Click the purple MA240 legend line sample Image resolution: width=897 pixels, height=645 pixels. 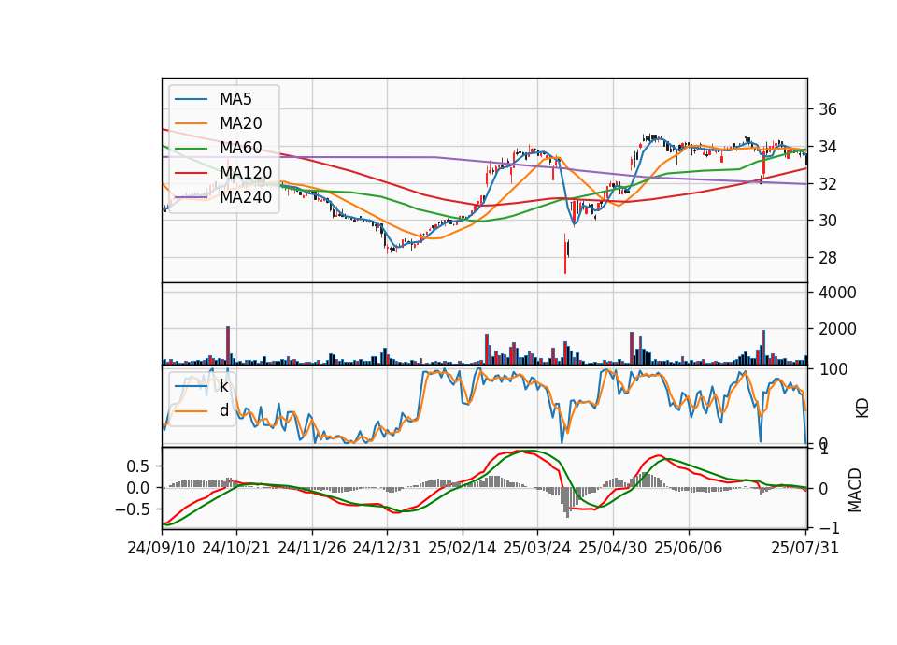click(191, 197)
